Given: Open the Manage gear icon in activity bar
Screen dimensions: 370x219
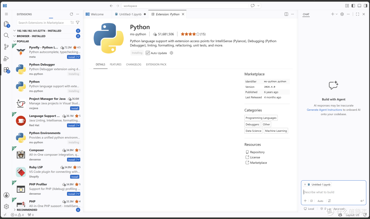Looking at the screenshot, I should [7, 207].
